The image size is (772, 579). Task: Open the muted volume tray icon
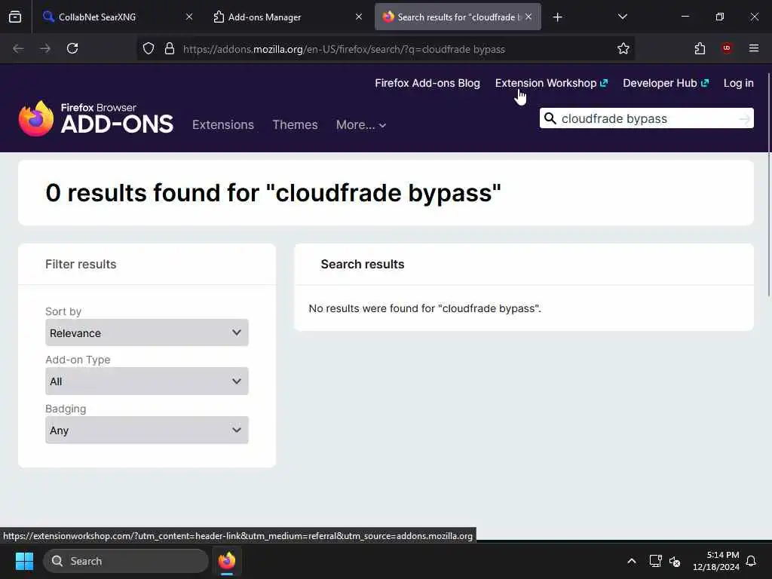(675, 561)
